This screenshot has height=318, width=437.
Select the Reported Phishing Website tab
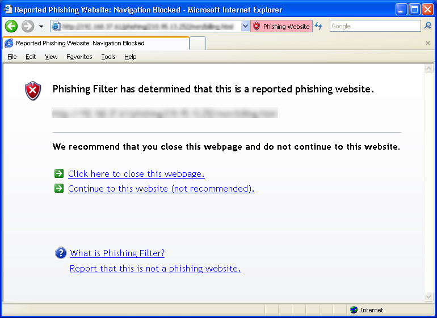(96, 43)
